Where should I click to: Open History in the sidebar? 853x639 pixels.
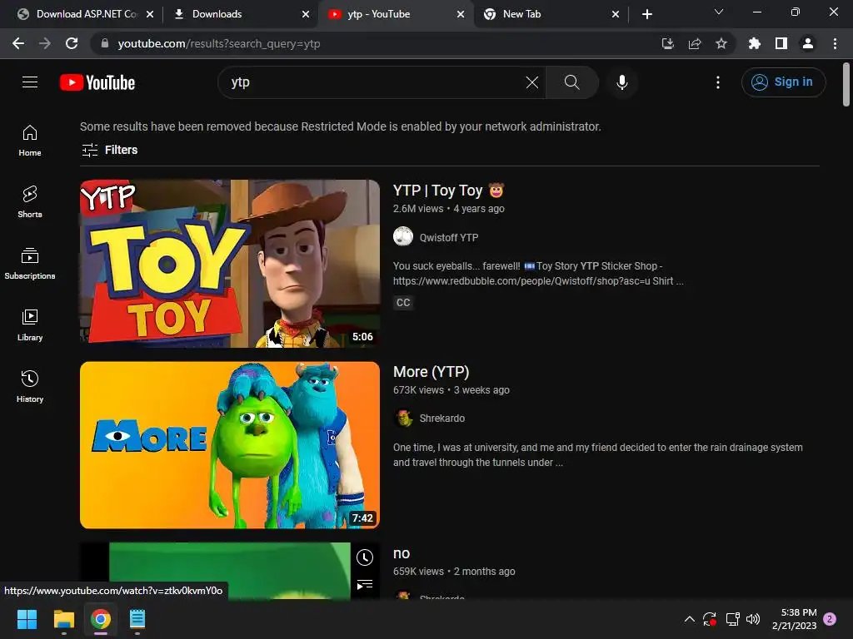30,386
